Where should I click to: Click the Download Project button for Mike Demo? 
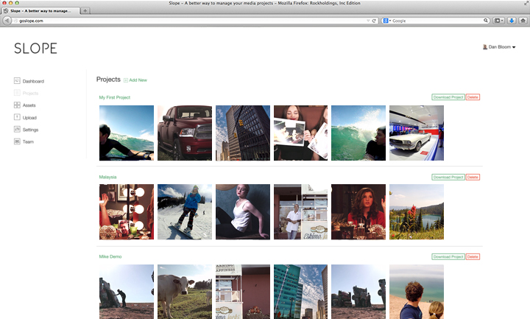tap(448, 256)
